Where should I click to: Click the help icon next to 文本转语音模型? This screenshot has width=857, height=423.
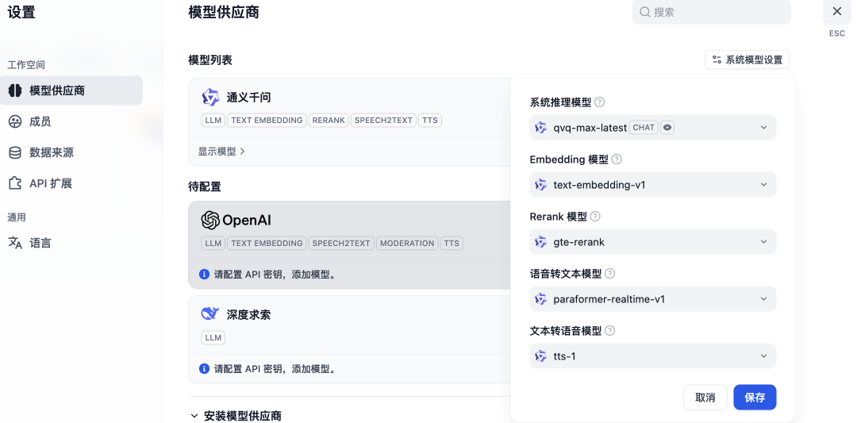pyautogui.click(x=610, y=331)
